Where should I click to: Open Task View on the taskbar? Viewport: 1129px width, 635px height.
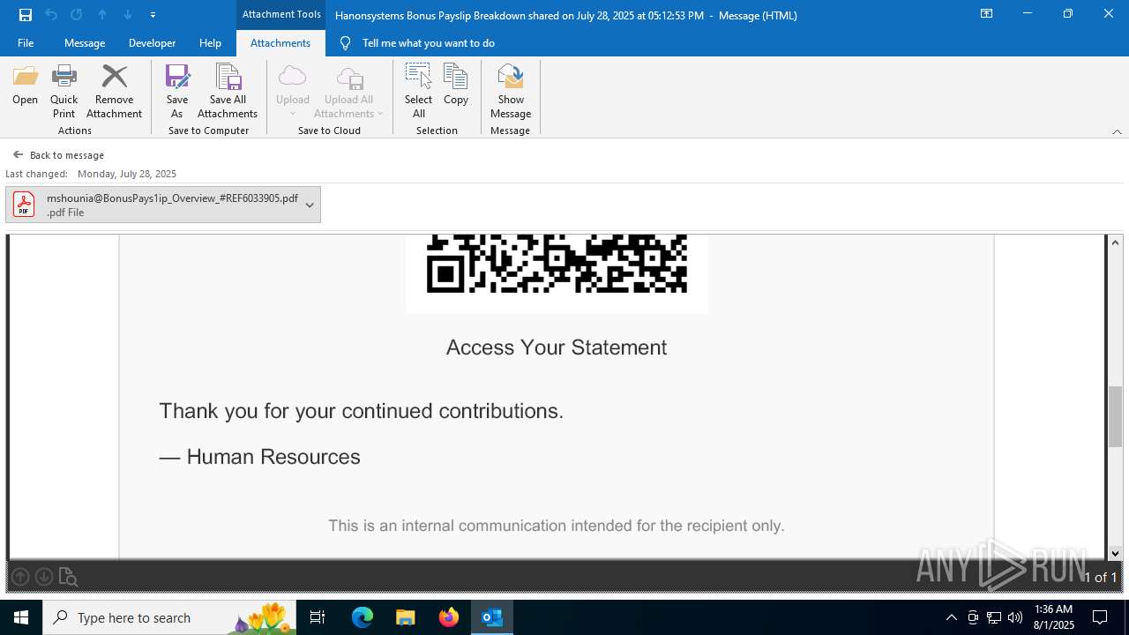[x=318, y=617]
